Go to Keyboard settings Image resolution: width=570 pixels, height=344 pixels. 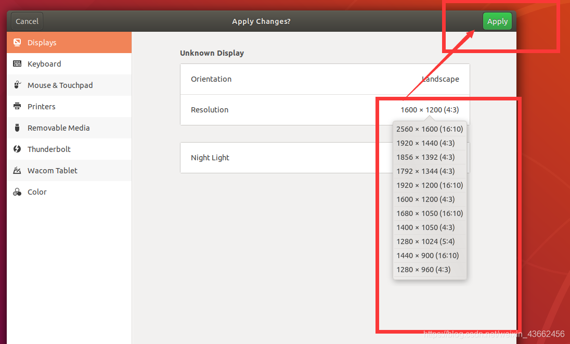point(69,63)
